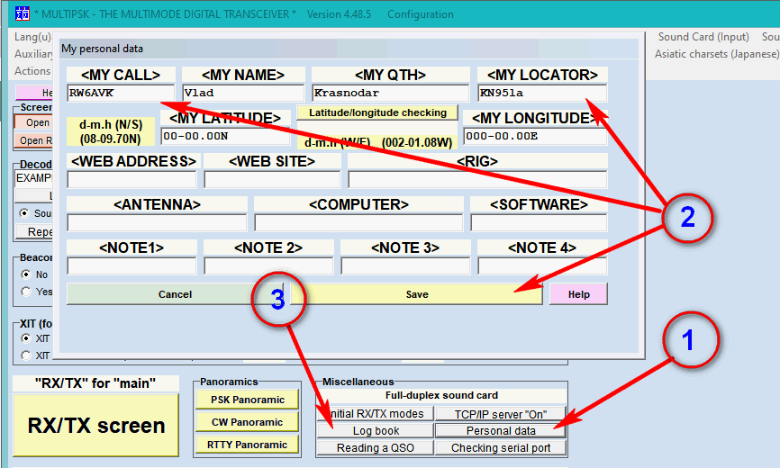Open Asiatic charsets (Japanese) menu
Viewport: 780px width, 468px height.
[717, 54]
